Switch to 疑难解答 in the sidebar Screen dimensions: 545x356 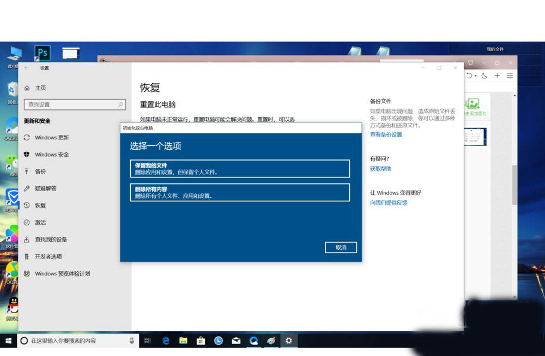click(x=45, y=188)
